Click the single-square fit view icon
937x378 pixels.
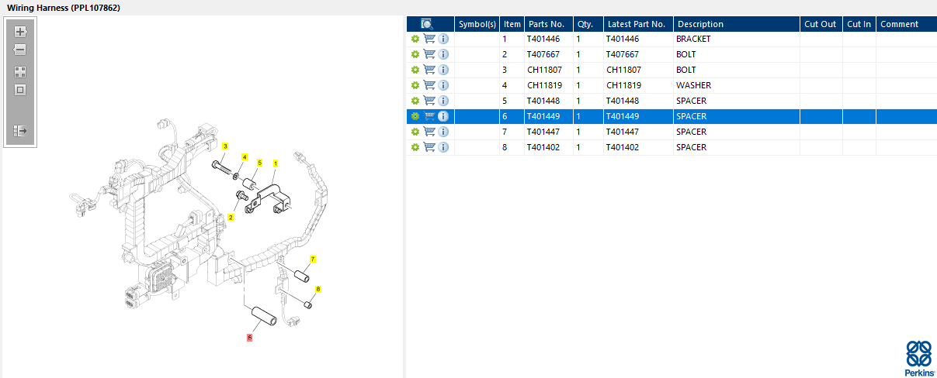pos(21,90)
